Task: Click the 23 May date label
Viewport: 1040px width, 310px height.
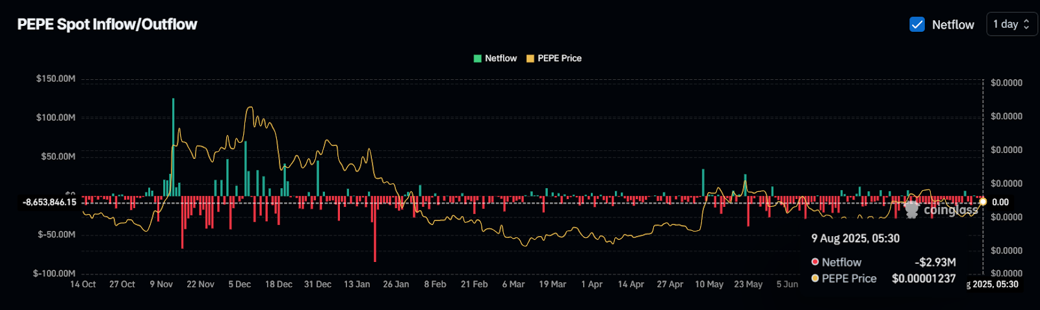Action: [x=748, y=284]
